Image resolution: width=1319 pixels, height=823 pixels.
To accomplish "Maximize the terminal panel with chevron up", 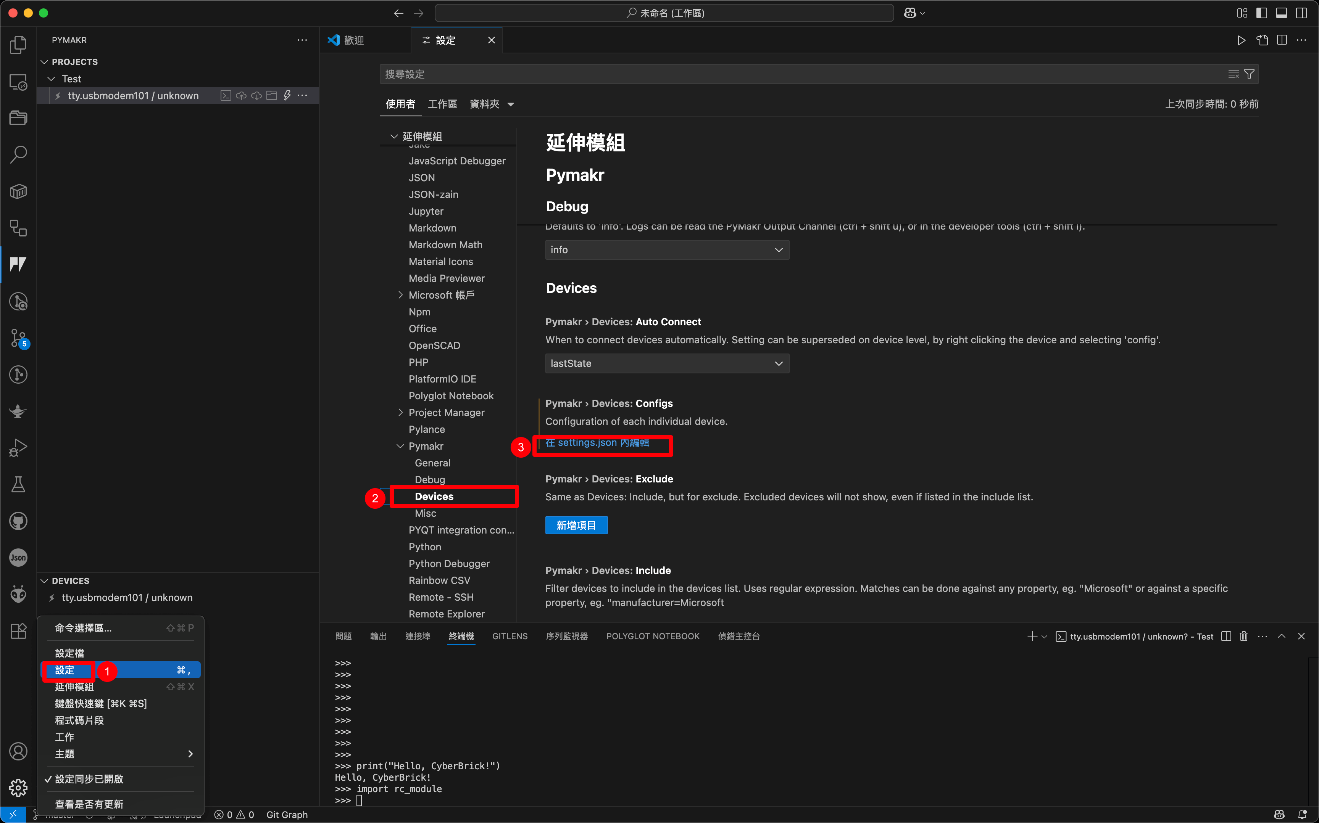I will pos(1282,636).
